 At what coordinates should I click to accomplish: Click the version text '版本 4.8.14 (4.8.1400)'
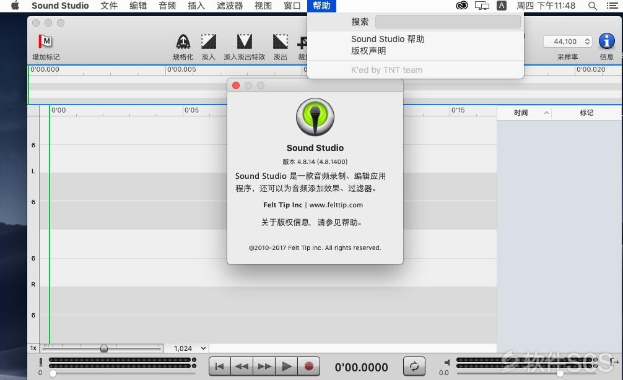click(x=315, y=162)
